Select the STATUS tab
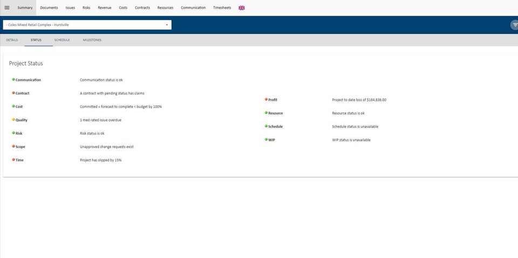Image resolution: width=518 pixels, height=258 pixels. [36, 40]
